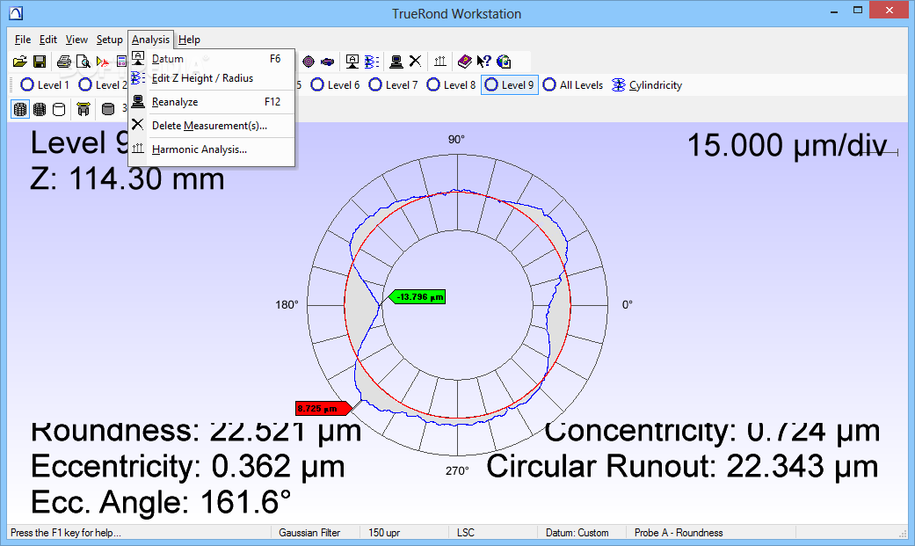
Task: Click the Eccentricity: 0.362 µm value
Action: (x=188, y=467)
